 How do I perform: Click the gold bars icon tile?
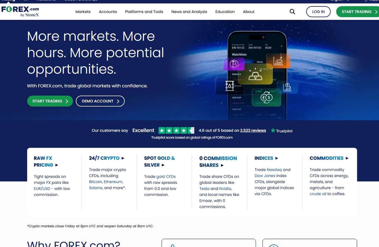tap(255, 74)
